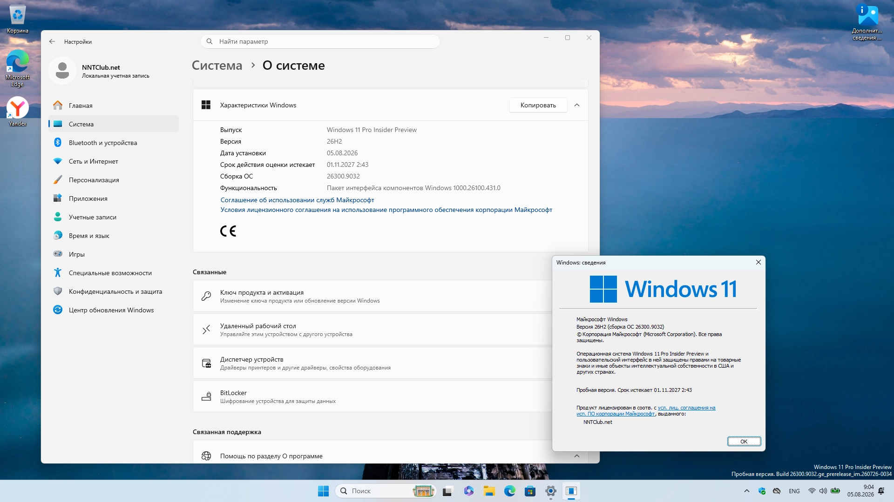Click the NNTClub.net account avatar
This screenshot has height=502, width=894.
point(62,71)
